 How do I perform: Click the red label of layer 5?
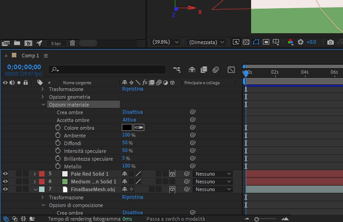coord(42,174)
